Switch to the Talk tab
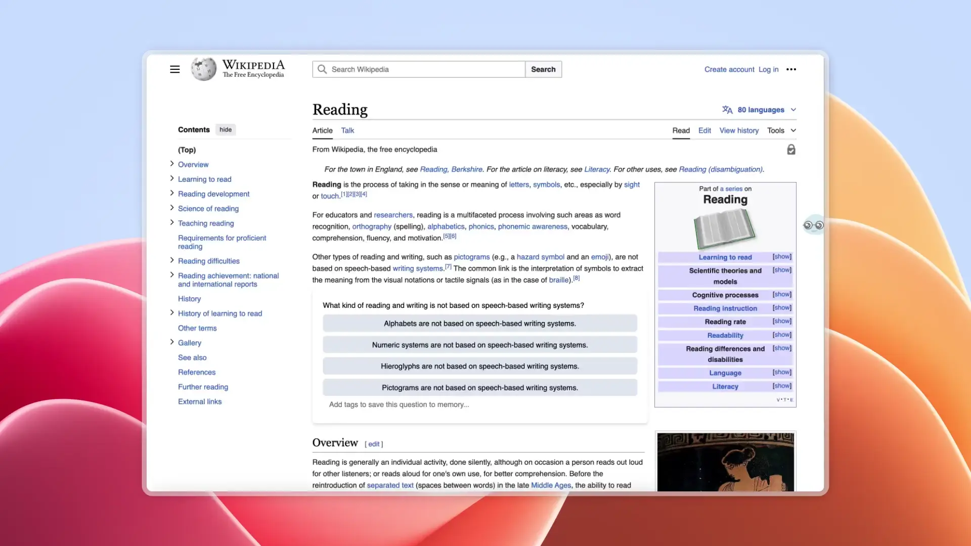971x546 pixels. click(x=347, y=130)
